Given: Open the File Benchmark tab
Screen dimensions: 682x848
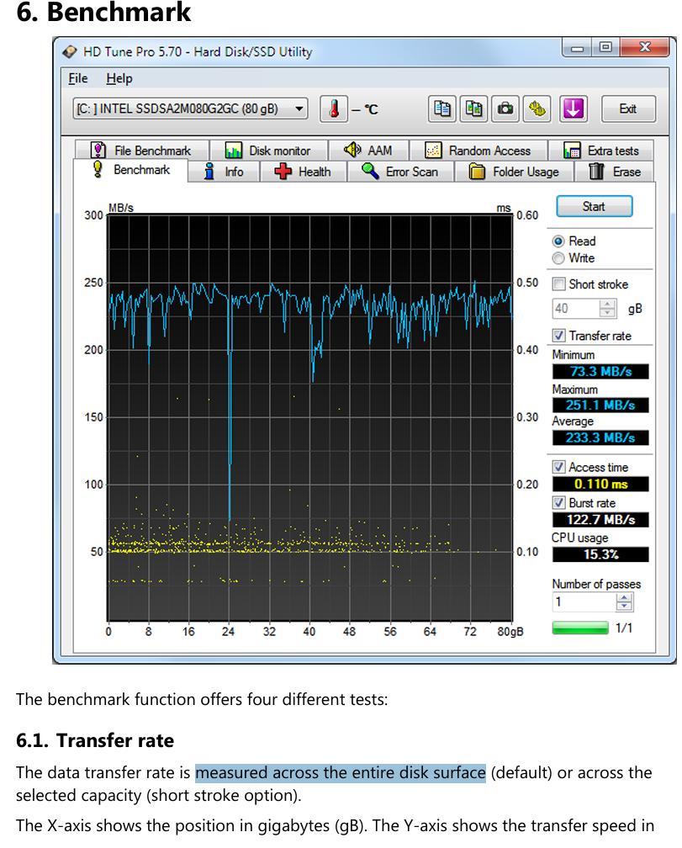Looking at the screenshot, I should [x=141, y=151].
